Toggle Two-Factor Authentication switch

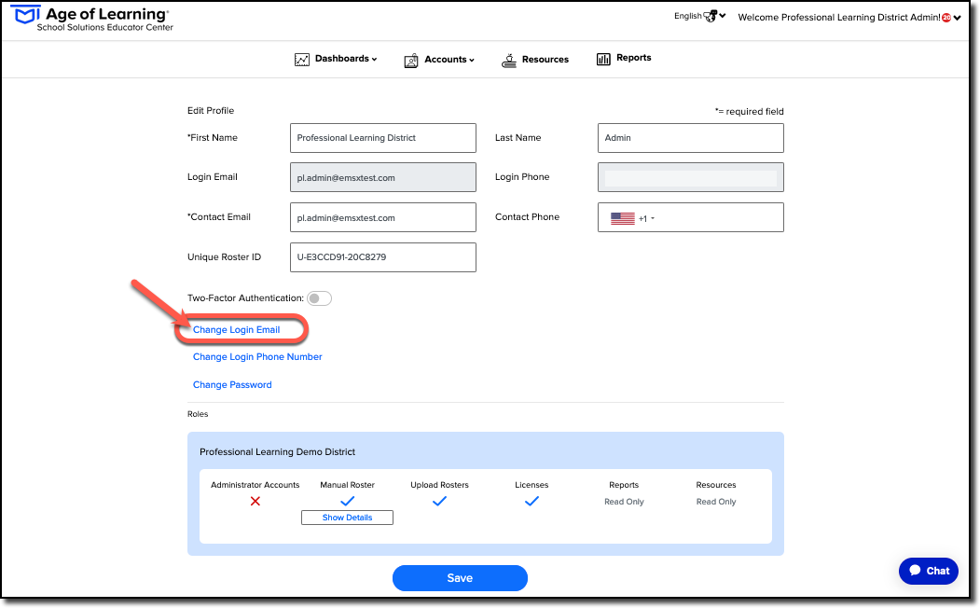tap(320, 298)
